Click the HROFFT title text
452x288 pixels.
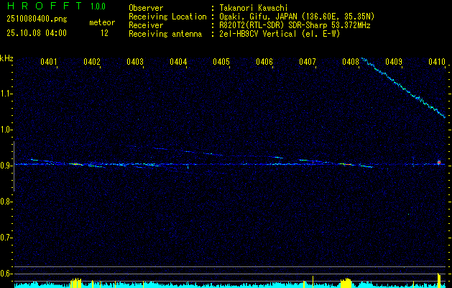[x=45, y=6]
